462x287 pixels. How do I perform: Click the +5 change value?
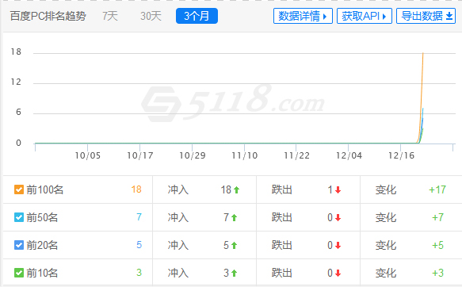pyautogui.click(x=438, y=245)
